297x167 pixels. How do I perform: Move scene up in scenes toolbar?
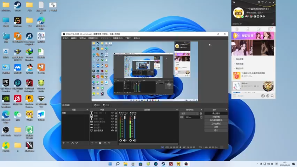(72, 143)
